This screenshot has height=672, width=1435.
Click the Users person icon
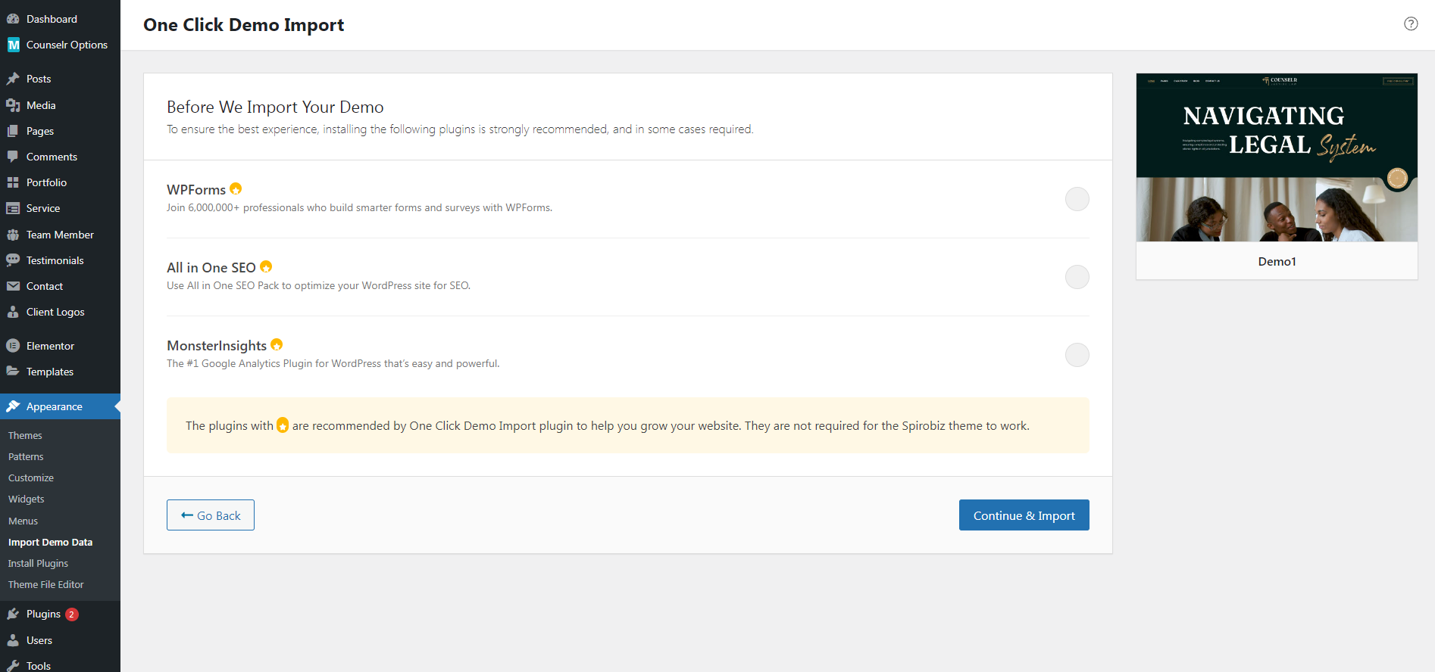click(13, 640)
